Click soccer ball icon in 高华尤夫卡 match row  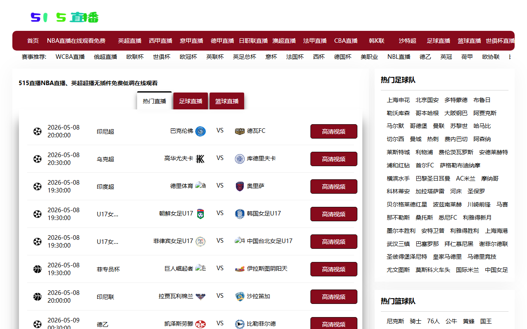pos(37,159)
